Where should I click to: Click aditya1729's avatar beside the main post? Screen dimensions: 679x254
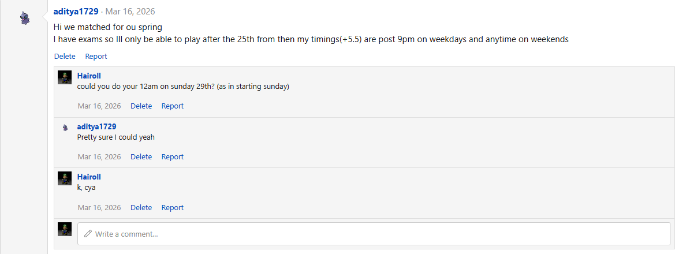pyautogui.click(x=24, y=18)
